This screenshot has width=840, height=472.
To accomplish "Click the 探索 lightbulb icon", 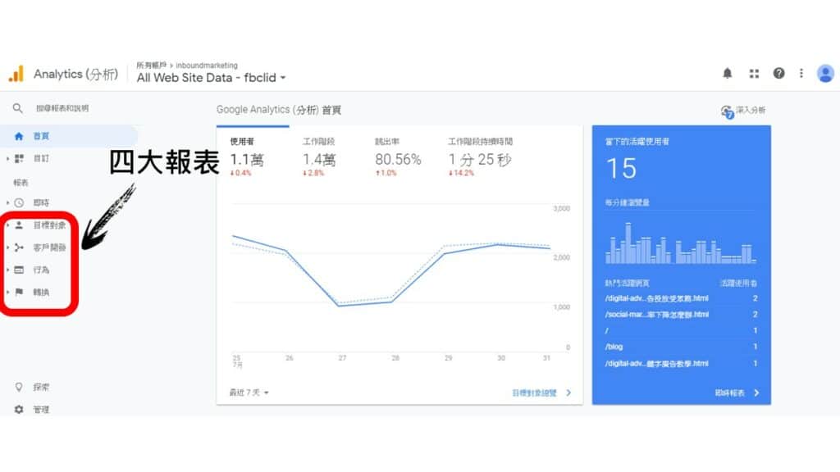I will click(x=19, y=387).
